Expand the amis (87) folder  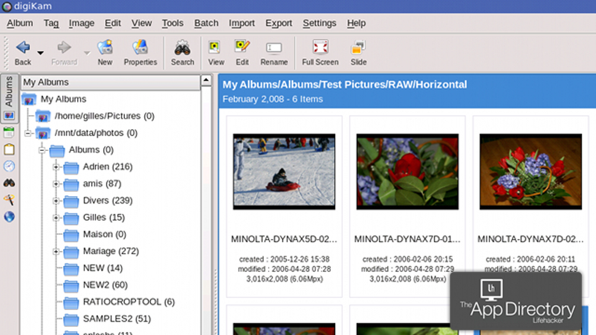[x=56, y=184]
